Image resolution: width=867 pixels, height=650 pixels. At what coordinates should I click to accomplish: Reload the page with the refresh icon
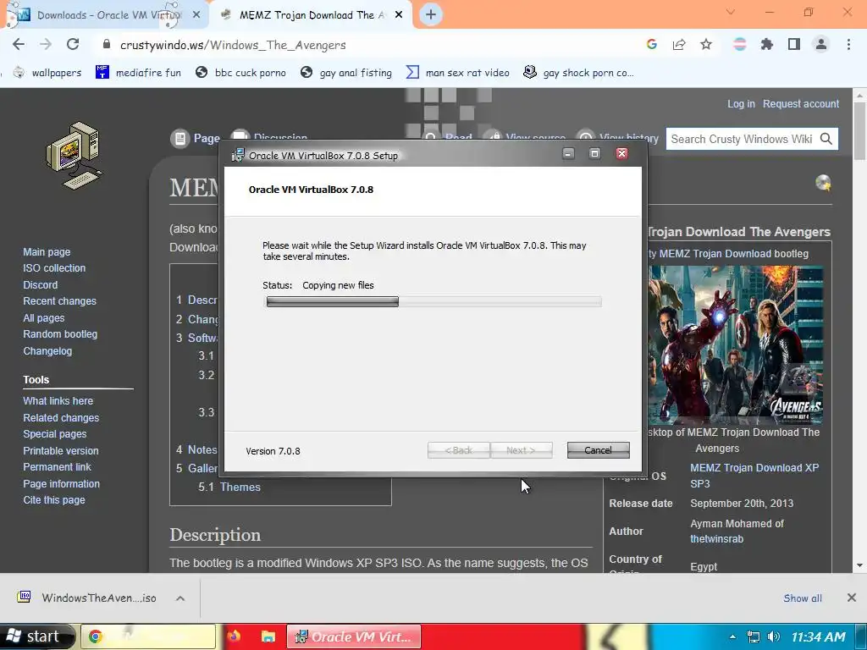tap(73, 45)
